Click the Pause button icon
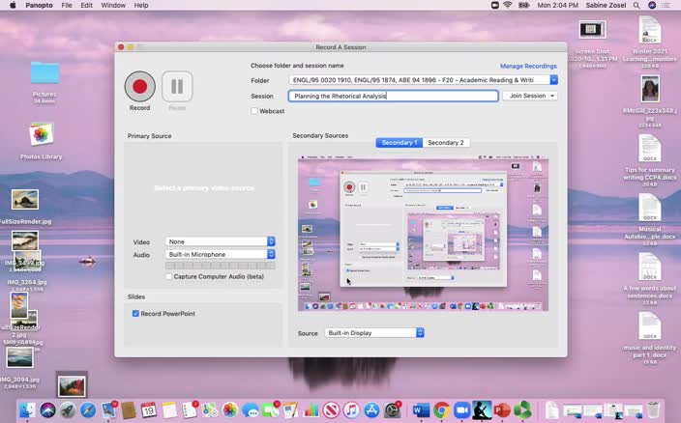This screenshot has width=681, height=423. [x=177, y=86]
